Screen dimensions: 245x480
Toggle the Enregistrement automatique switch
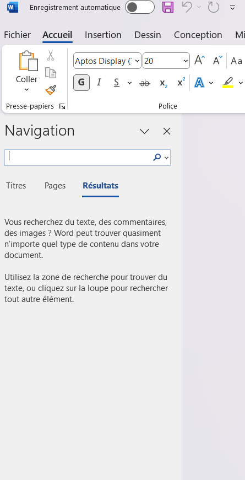click(139, 7)
